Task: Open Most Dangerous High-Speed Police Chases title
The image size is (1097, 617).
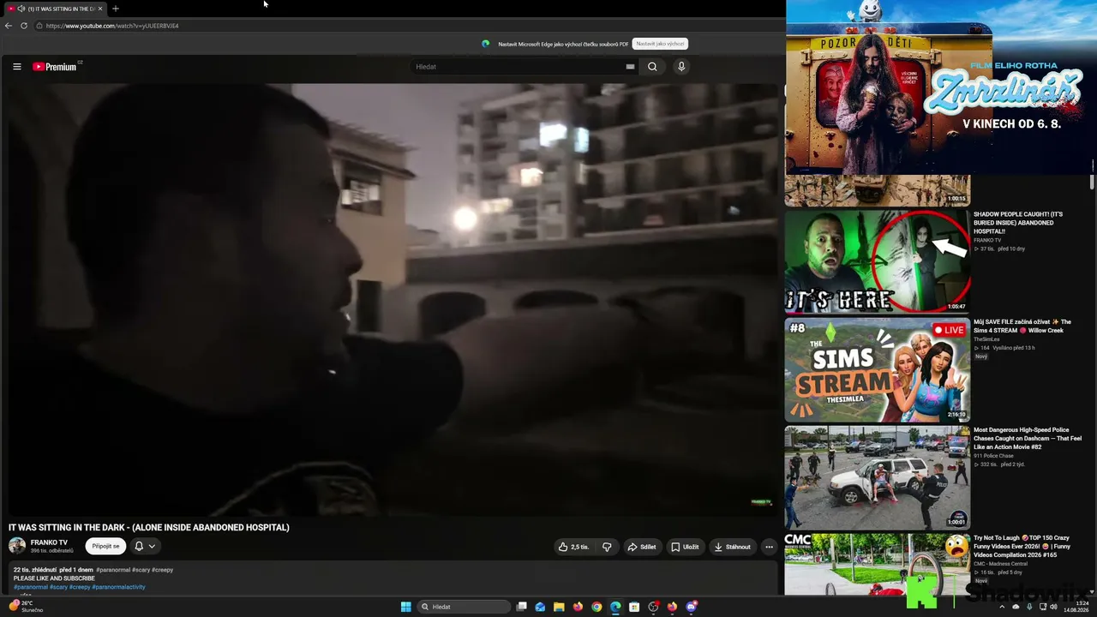Action: coord(1028,439)
